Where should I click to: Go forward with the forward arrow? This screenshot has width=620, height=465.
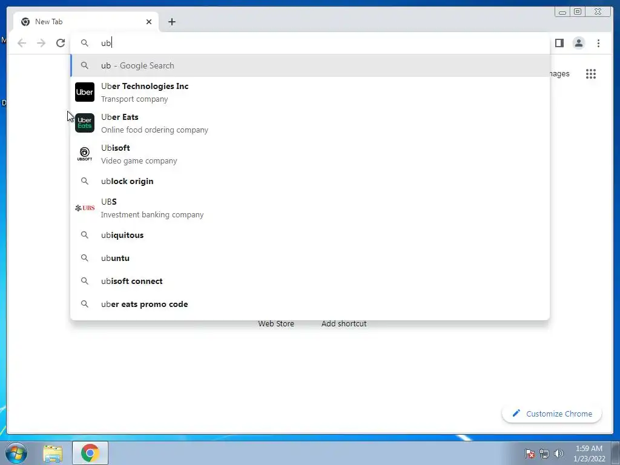click(x=41, y=43)
